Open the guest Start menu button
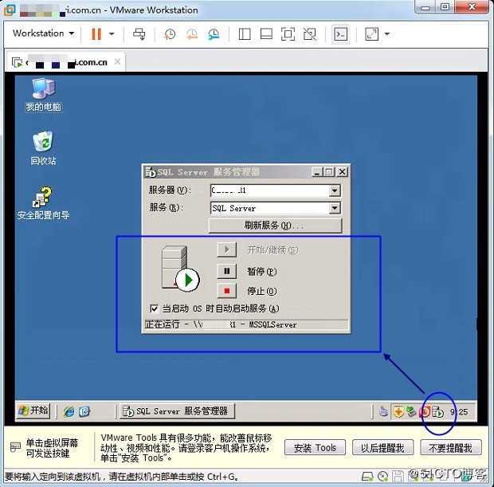This screenshot has height=487, width=494. [x=33, y=410]
